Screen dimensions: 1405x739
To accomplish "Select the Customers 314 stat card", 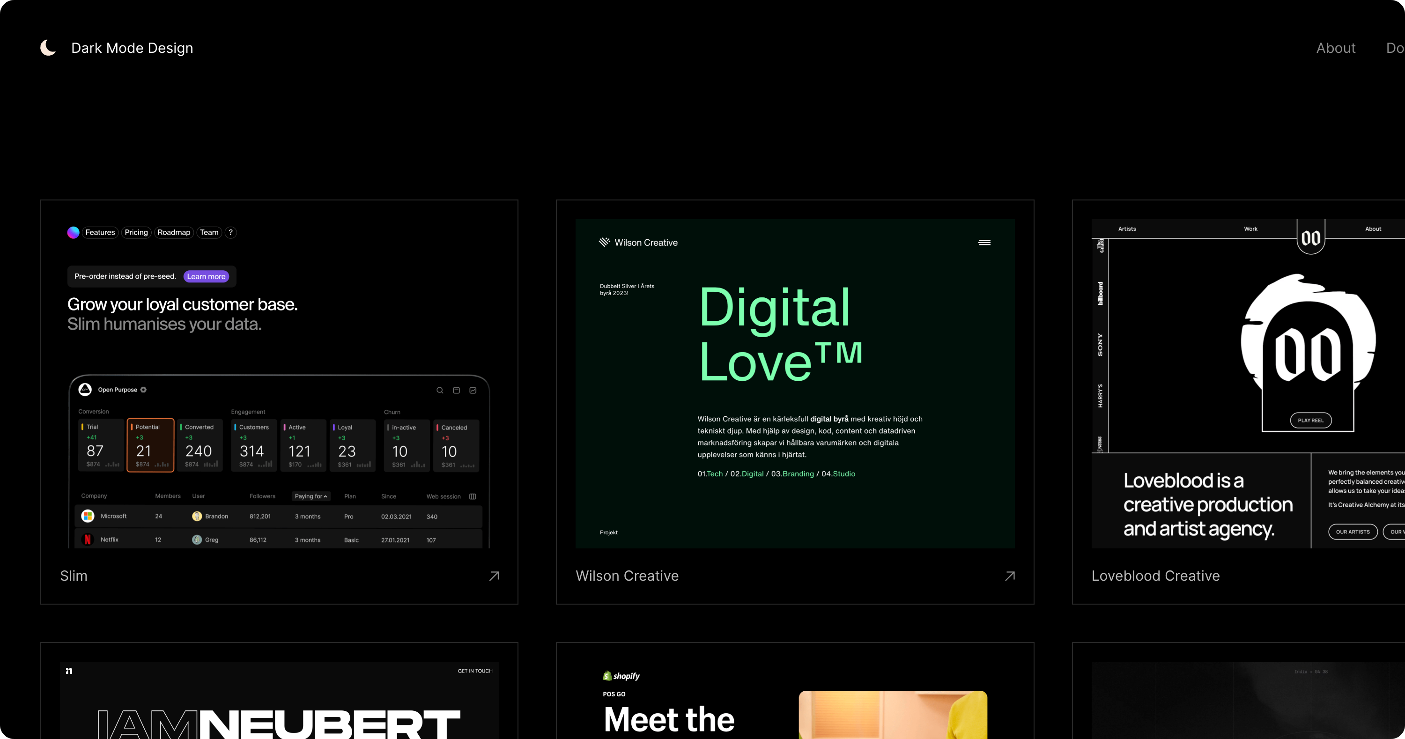I will click(254, 445).
